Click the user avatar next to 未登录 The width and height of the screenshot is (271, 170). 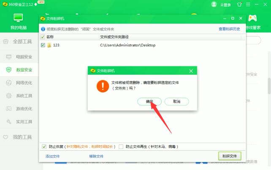click(x=214, y=4)
